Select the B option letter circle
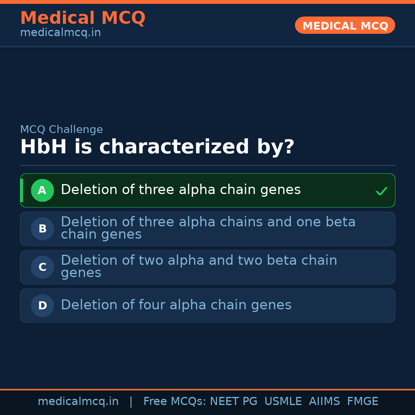Screen dimensions: 415x415 point(42,229)
